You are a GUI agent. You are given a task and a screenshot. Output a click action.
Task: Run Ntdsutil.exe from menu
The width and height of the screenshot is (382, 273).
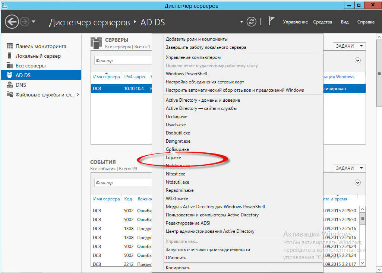178,182
